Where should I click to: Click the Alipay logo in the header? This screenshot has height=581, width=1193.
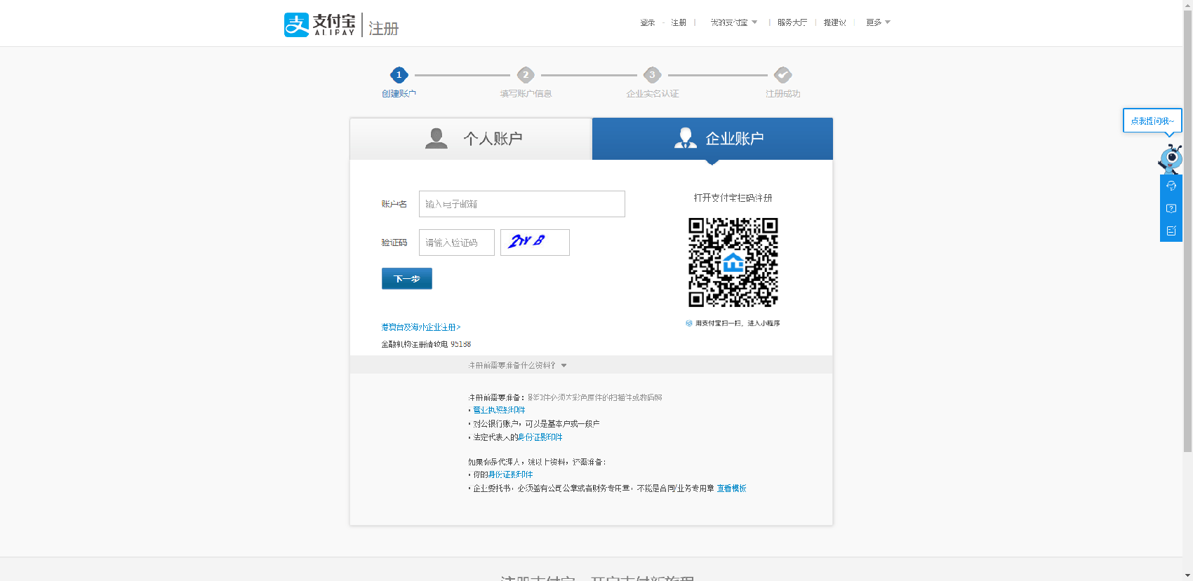click(x=319, y=25)
